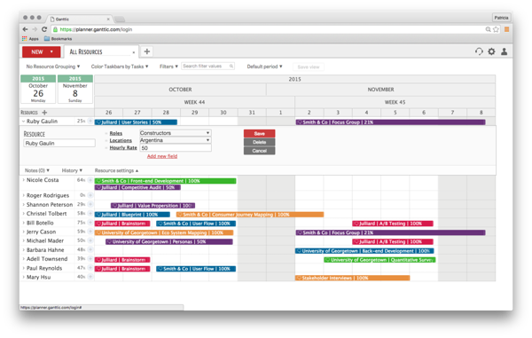
Task: Click Quantitative Survey green taskbar
Action: click(379, 260)
